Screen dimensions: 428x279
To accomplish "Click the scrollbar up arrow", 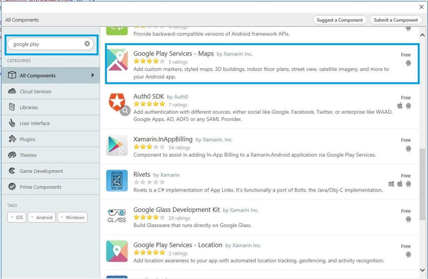I will click(423, 35).
